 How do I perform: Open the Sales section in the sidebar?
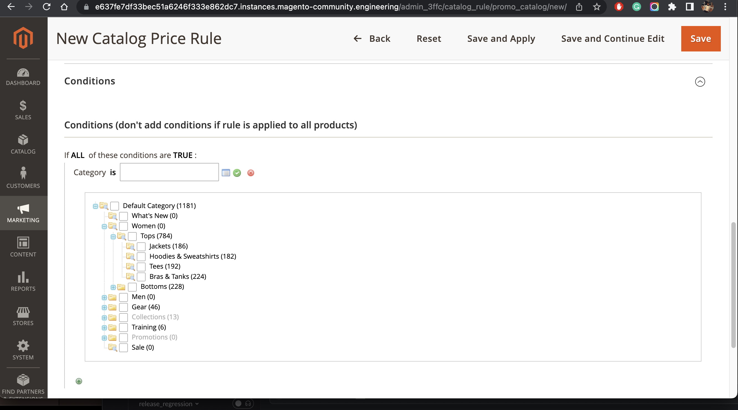[x=23, y=110]
